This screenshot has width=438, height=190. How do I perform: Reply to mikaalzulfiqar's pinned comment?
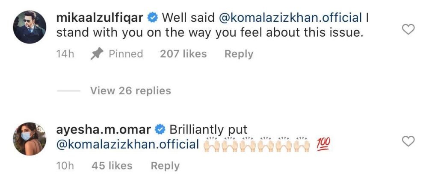pos(239,54)
